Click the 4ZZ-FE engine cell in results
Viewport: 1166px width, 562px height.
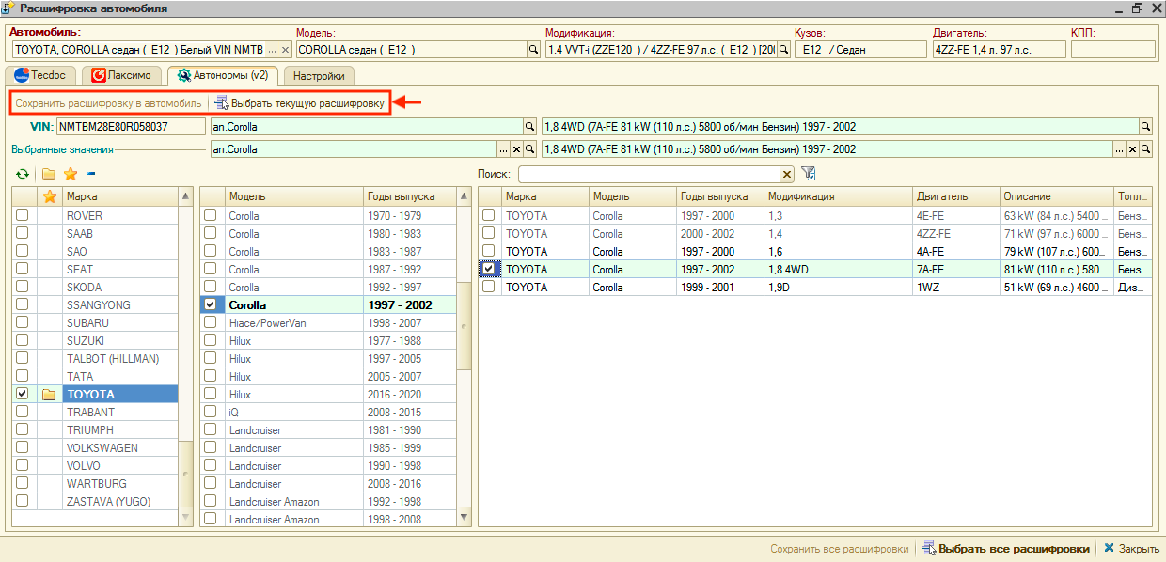(956, 234)
